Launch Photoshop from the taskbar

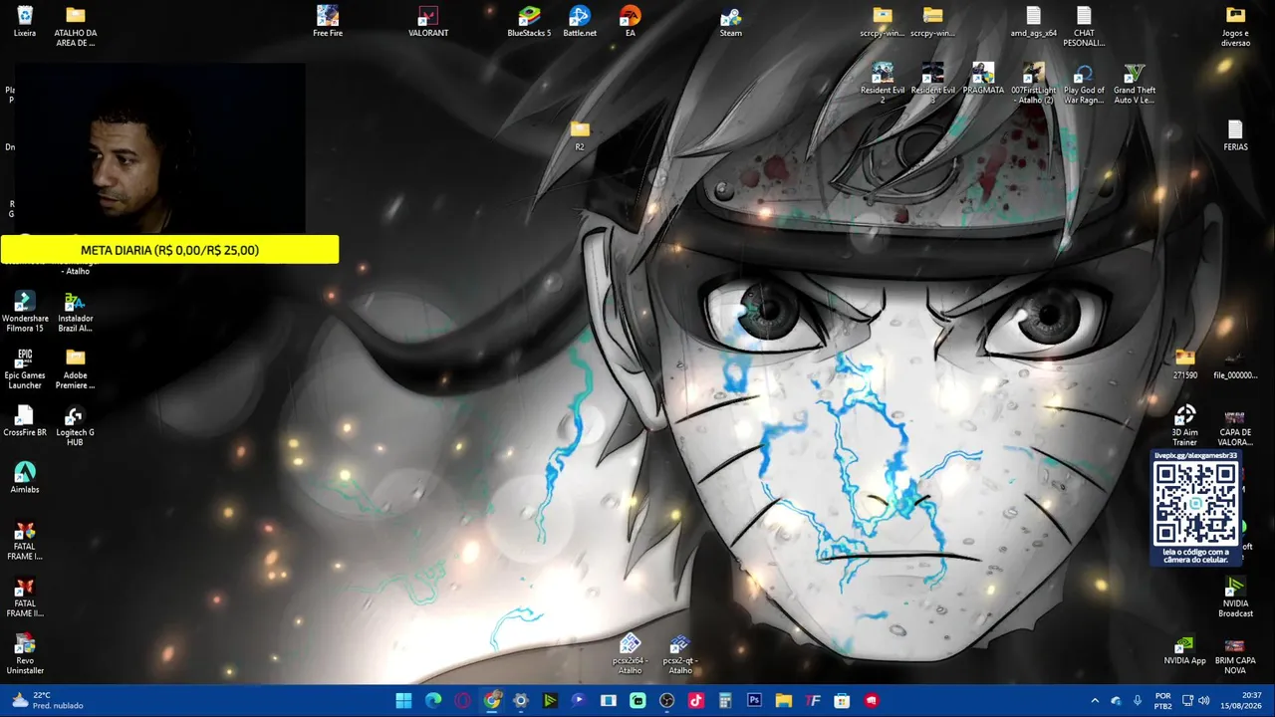[x=754, y=701]
